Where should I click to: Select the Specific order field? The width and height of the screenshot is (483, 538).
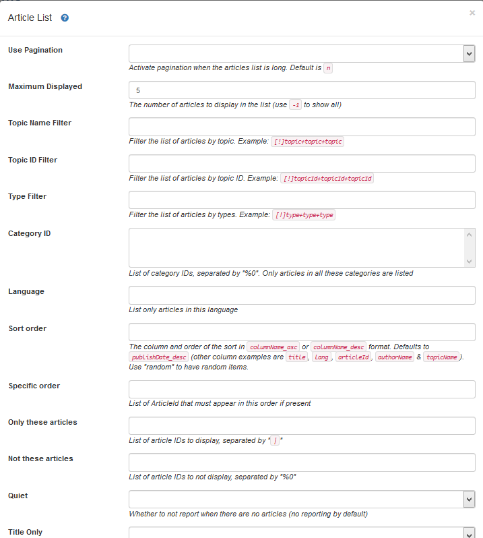point(301,390)
